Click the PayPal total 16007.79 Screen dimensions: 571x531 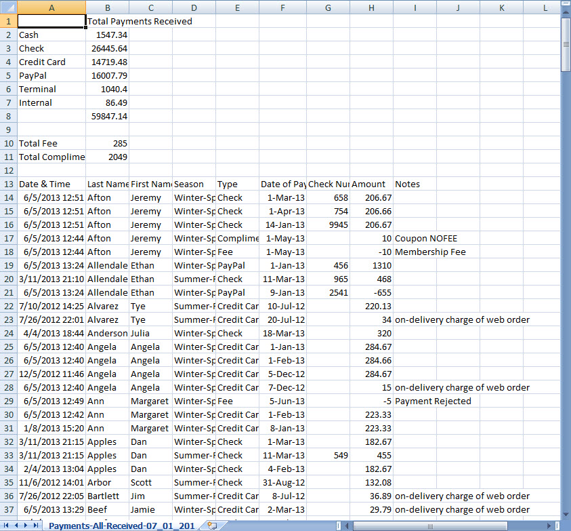pos(108,75)
